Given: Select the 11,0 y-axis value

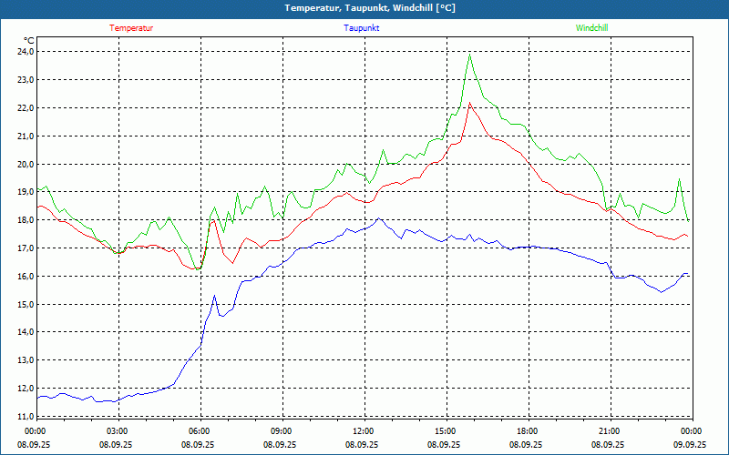Looking at the screenshot, I should tap(25, 416).
